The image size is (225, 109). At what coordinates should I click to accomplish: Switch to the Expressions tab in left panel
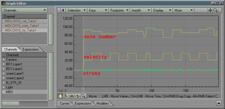point(31,49)
